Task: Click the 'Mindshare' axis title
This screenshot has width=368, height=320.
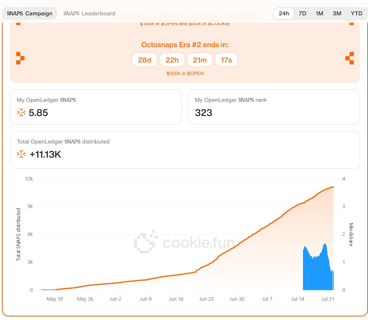Action: pos(351,235)
